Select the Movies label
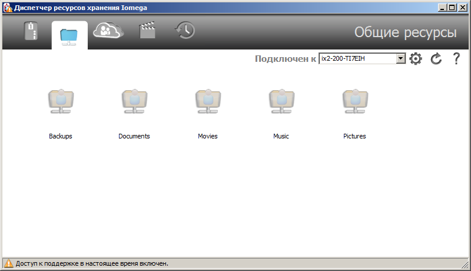 (x=208, y=136)
